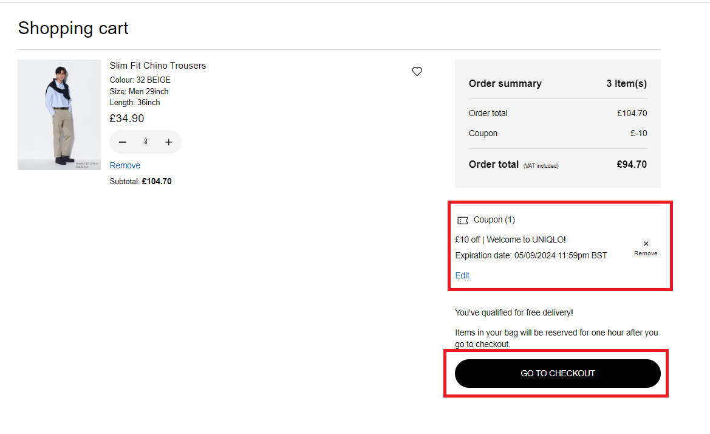Click the £34.90 item price

126,119
